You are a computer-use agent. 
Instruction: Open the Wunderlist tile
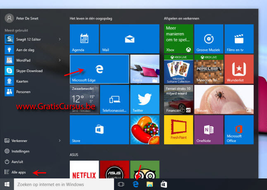click(239, 69)
